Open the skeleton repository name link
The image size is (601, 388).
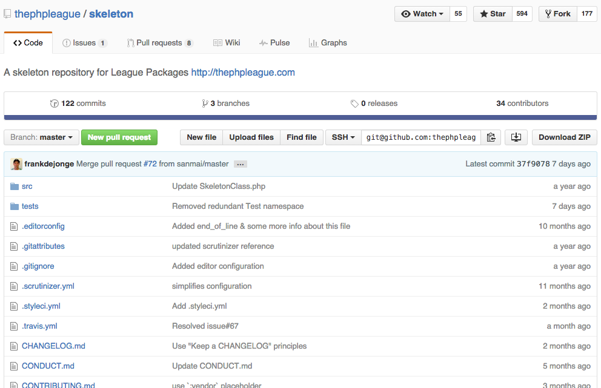[111, 14]
